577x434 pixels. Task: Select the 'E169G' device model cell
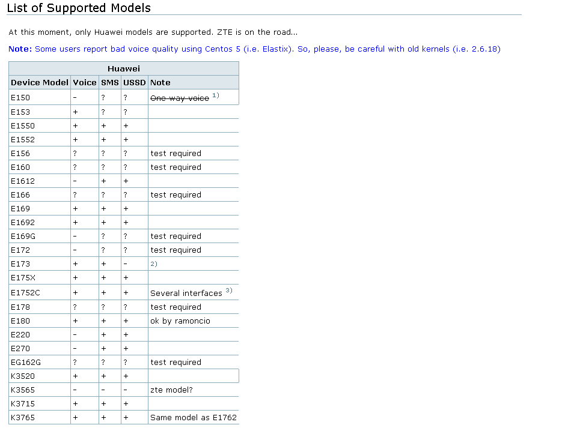[40, 236]
